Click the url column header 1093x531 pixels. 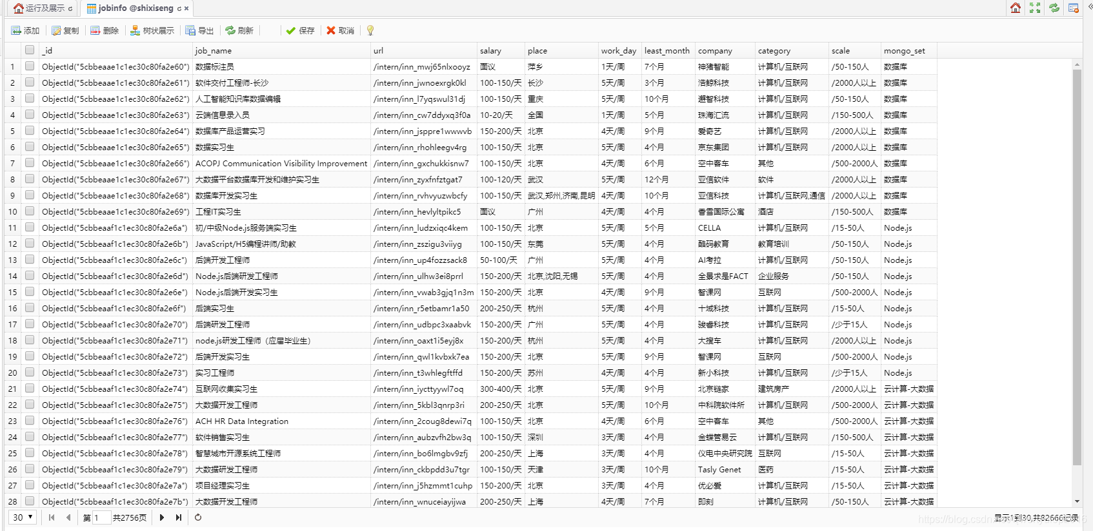coord(424,50)
